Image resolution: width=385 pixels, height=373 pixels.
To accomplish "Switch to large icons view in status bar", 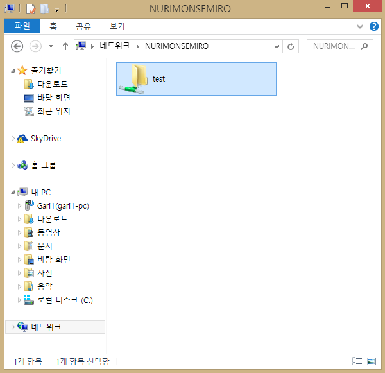I will (x=372, y=361).
